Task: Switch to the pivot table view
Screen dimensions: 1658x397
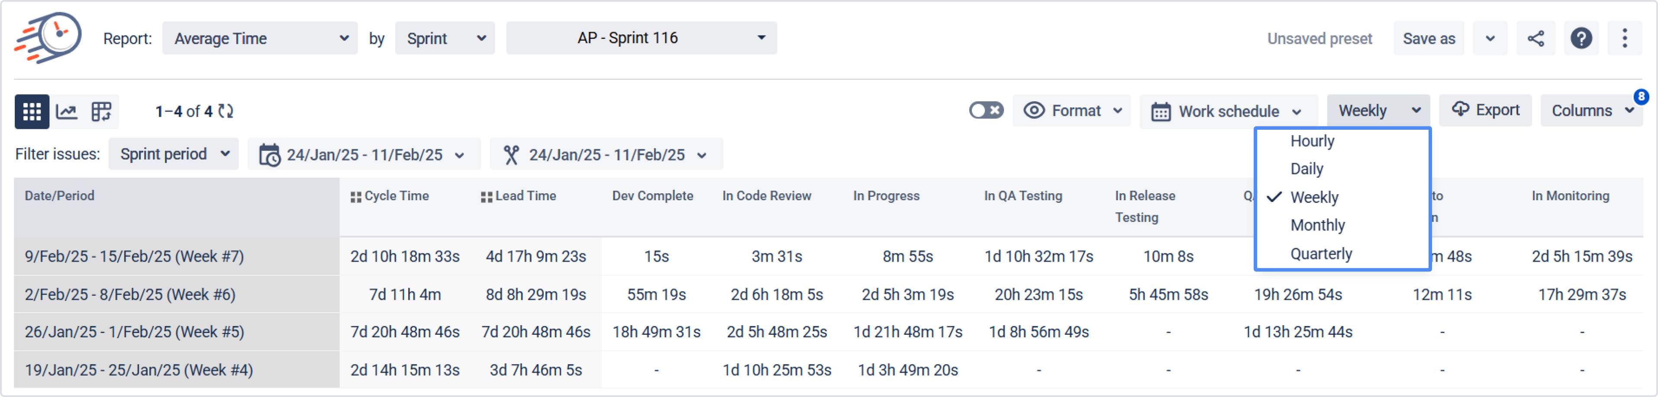Action: [x=101, y=111]
